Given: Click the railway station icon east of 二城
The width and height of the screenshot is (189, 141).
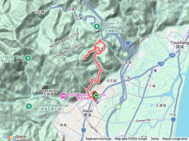Looking at the screenshot, I should [155, 70].
